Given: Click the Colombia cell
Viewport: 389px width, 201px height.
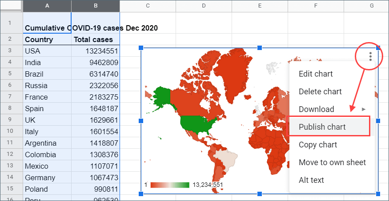Looking at the screenshot, I should (47, 155).
